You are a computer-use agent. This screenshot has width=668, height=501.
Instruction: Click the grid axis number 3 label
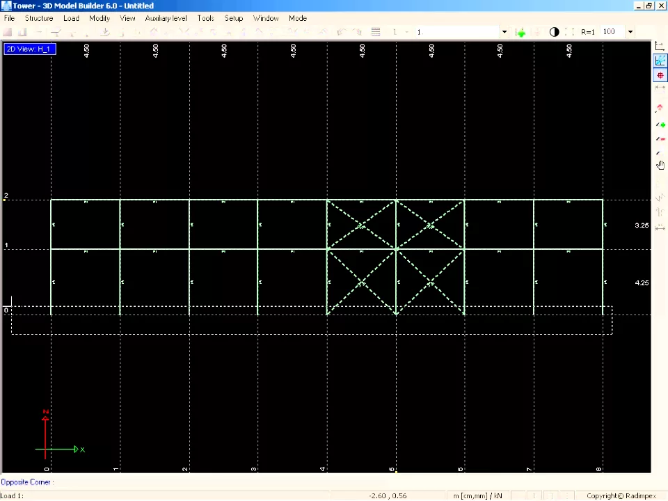click(253, 469)
